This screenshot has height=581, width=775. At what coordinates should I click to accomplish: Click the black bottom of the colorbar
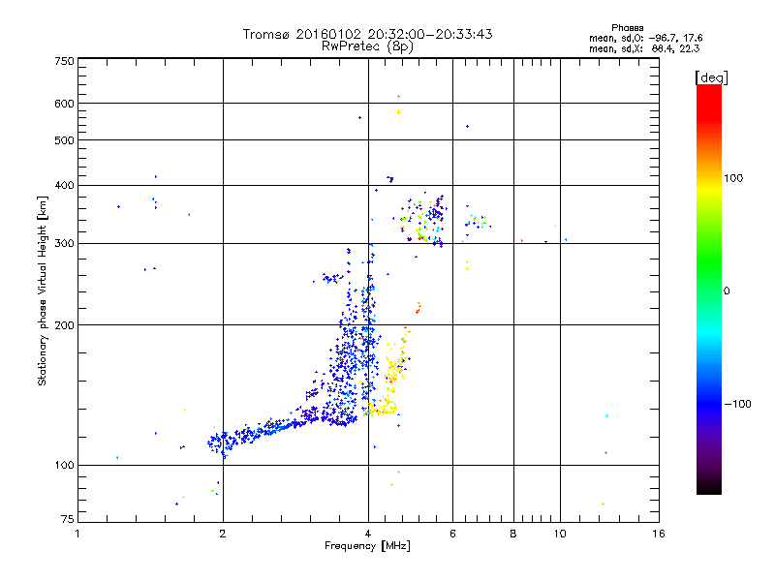709,487
